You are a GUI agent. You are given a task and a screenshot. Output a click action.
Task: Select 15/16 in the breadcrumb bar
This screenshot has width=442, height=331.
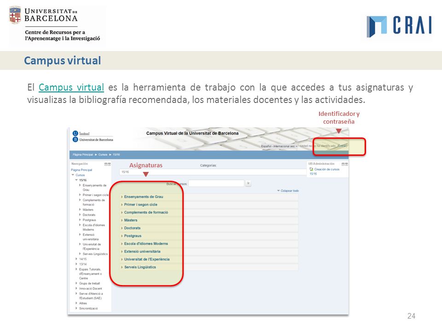click(x=116, y=154)
